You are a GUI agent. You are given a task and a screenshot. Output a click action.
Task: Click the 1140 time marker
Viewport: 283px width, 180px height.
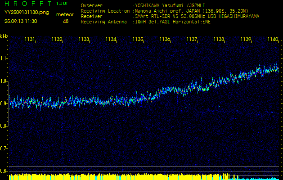273,40
